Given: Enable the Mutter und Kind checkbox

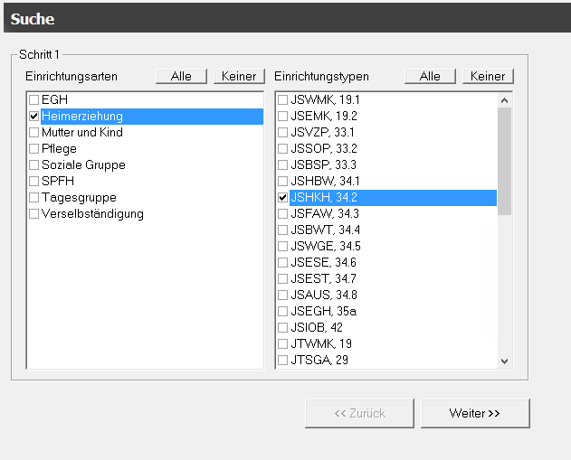Looking at the screenshot, I should tap(33, 133).
